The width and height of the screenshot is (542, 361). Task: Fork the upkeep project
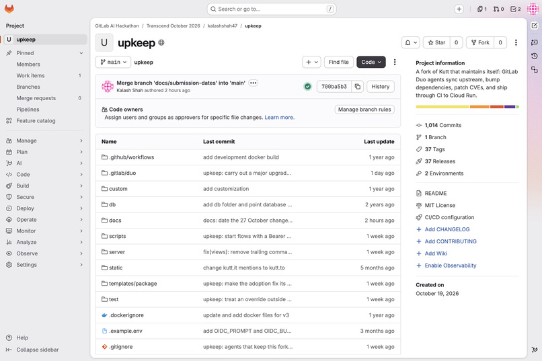pos(480,42)
